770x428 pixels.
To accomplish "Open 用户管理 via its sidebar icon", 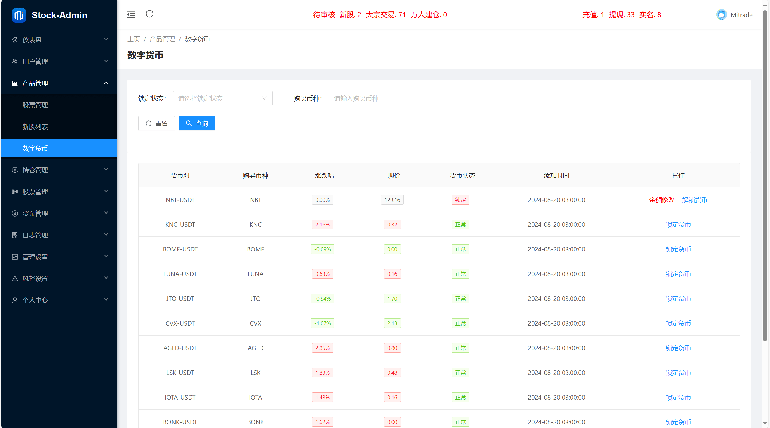I will (x=15, y=61).
